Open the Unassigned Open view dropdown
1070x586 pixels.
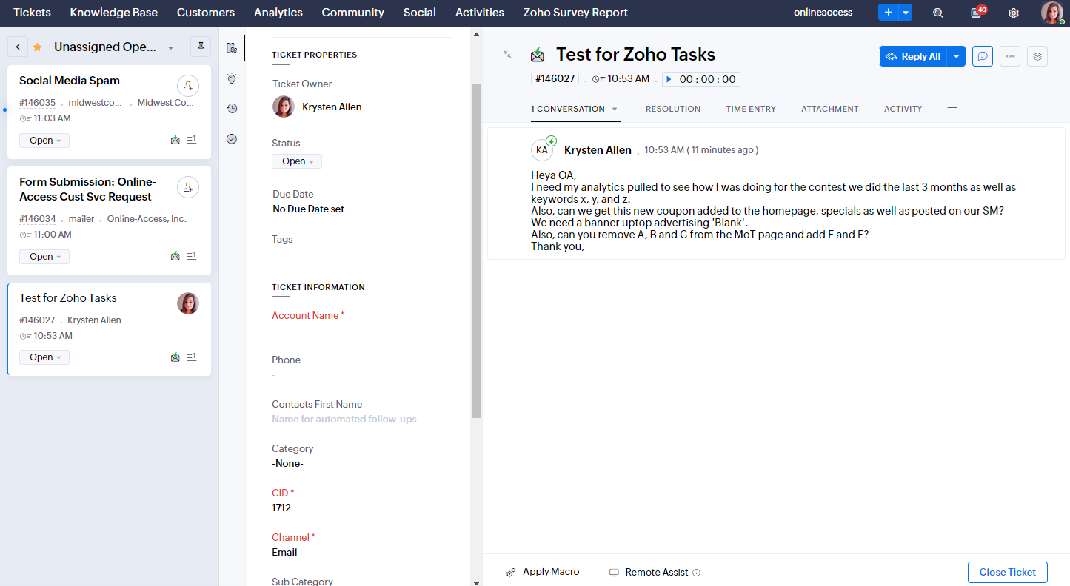pos(170,48)
